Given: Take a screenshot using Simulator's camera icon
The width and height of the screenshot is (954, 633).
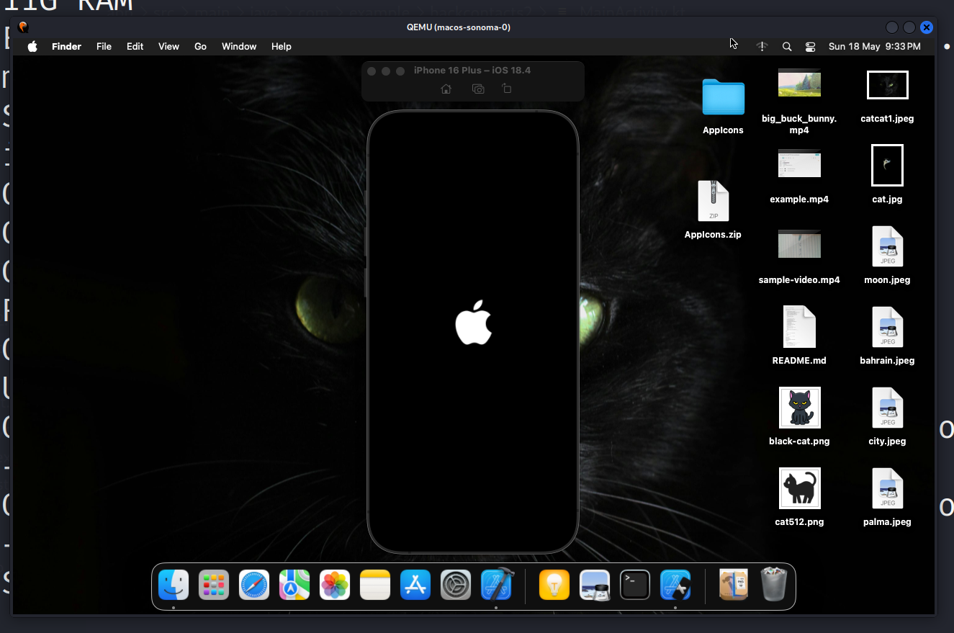Looking at the screenshot, I should click(x=478, y=89).
